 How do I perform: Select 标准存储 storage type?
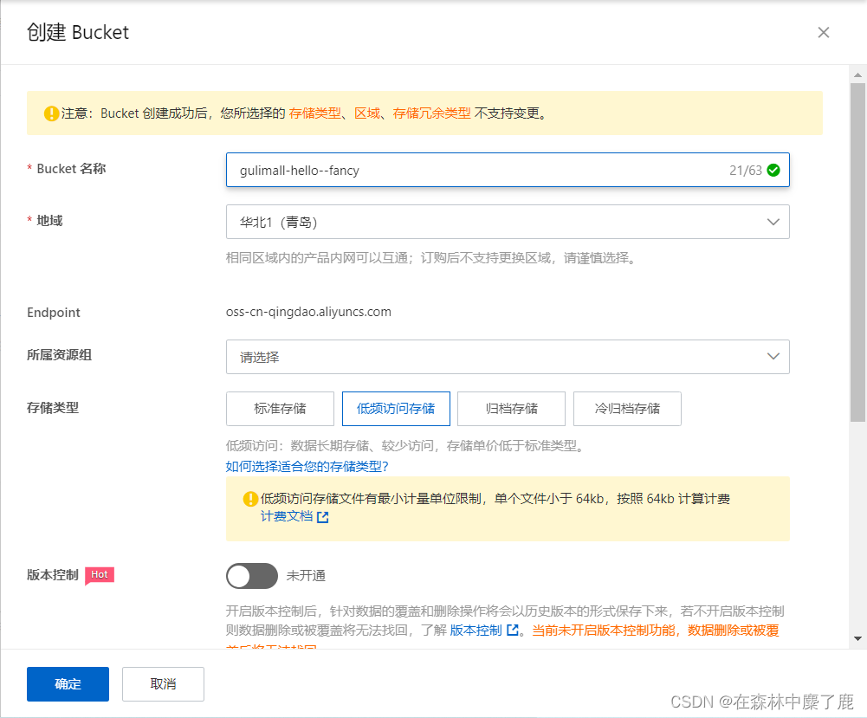point(280,409)
